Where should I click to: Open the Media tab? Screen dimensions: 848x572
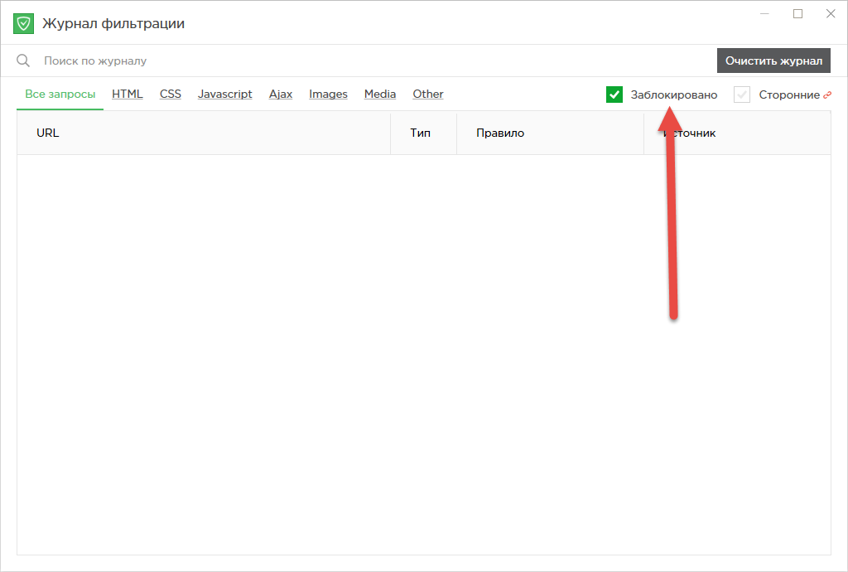(380, 95)
